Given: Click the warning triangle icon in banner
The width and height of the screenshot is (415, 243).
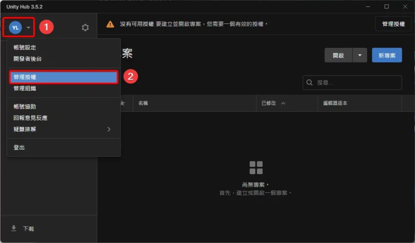Looking at the screenshot, I should pos(110,24).
